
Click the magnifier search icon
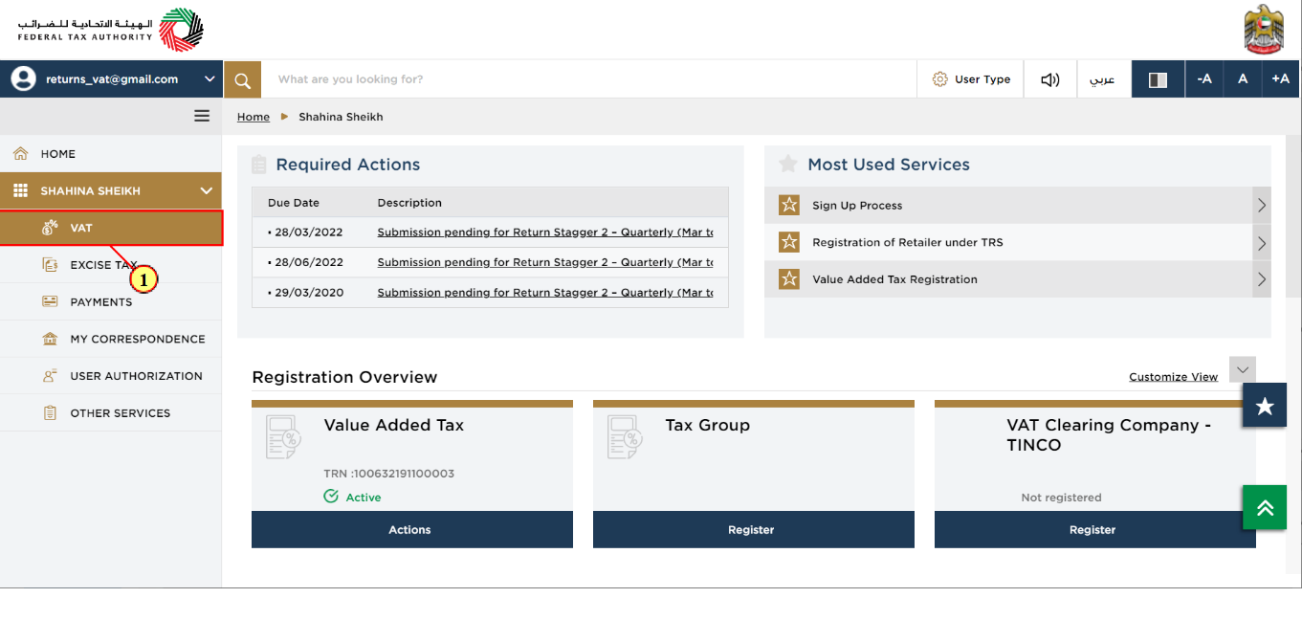pyautogui.click(x=243, y=79)
